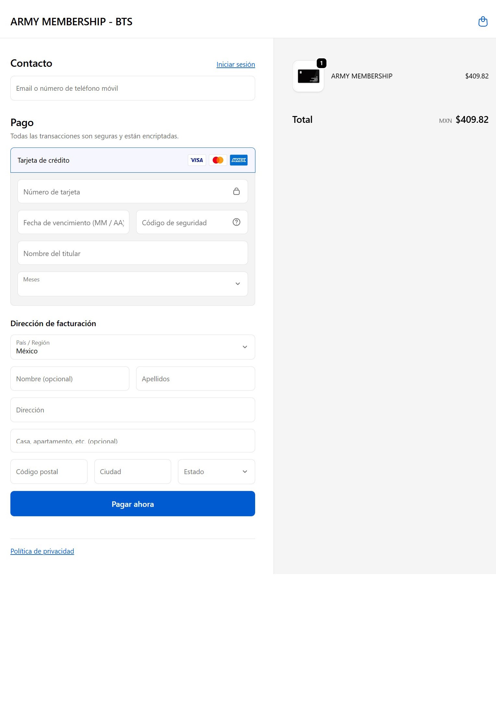This screenshot has height=702, width=496.
Task: Click the Visa card logo
Action: [197, 160]
